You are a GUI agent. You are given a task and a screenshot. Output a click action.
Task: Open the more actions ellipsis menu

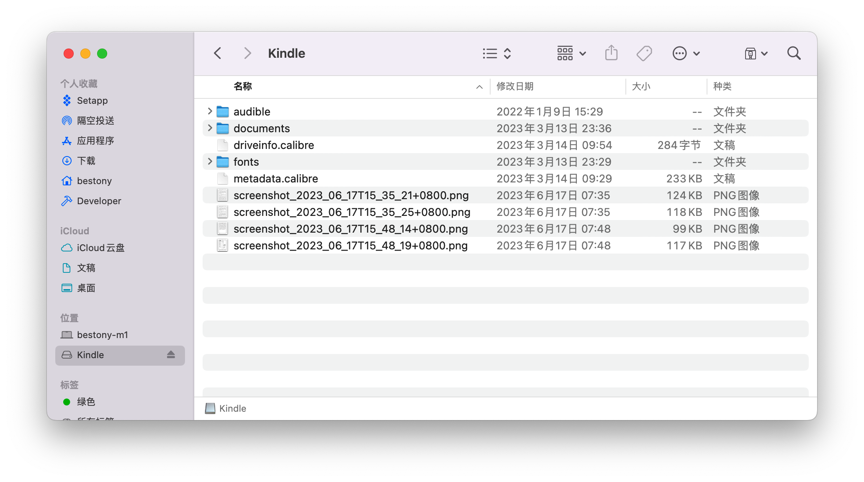686,53
